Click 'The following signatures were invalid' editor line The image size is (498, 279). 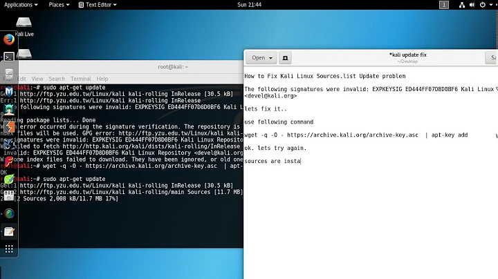coord(369,89)
